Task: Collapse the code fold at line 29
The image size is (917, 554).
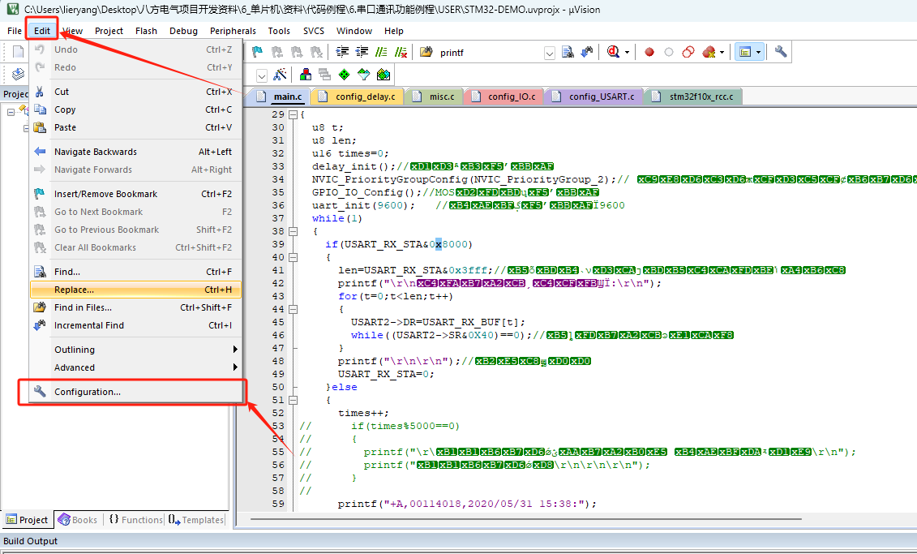Action: click(x=293, y=114)
